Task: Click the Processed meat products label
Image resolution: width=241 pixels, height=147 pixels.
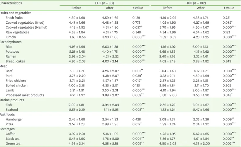Action: click(x=25, y=95)
